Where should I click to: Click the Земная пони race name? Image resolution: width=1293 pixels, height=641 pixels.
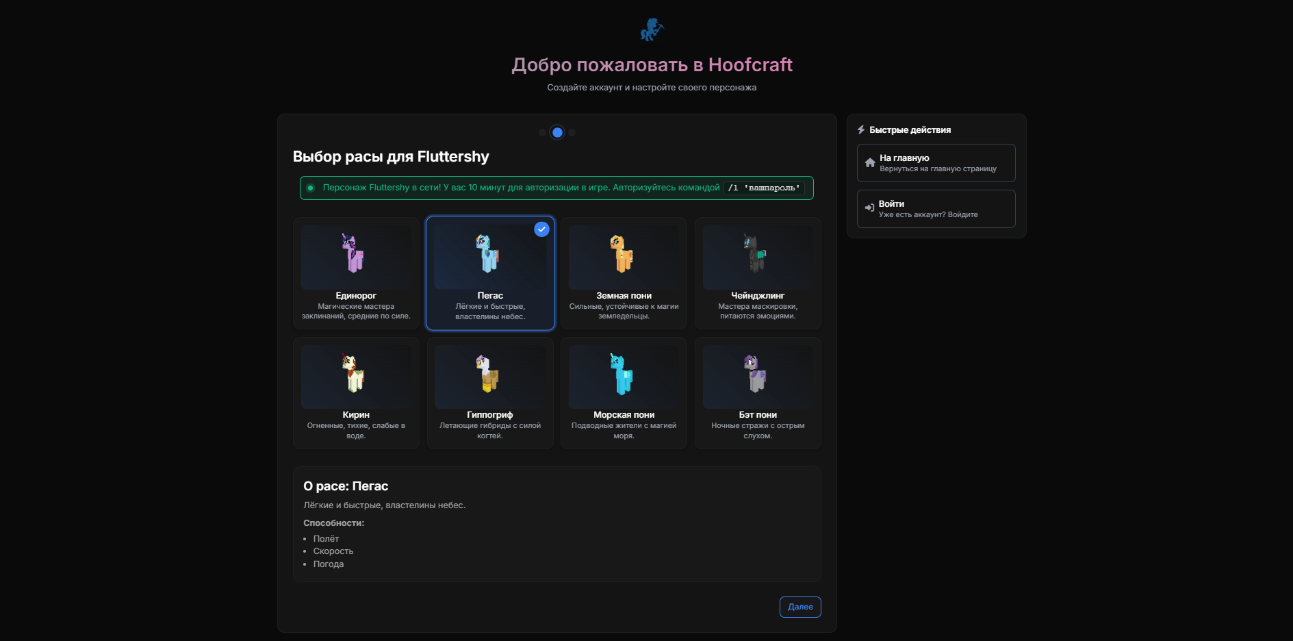(x=624, y=296)
